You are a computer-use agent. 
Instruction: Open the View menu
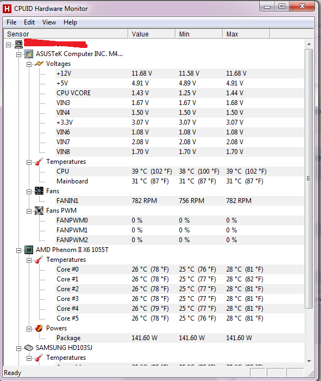click(x=49, y=22)
